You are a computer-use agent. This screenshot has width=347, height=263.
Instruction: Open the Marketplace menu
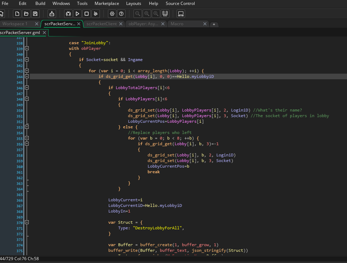(107, 3)
